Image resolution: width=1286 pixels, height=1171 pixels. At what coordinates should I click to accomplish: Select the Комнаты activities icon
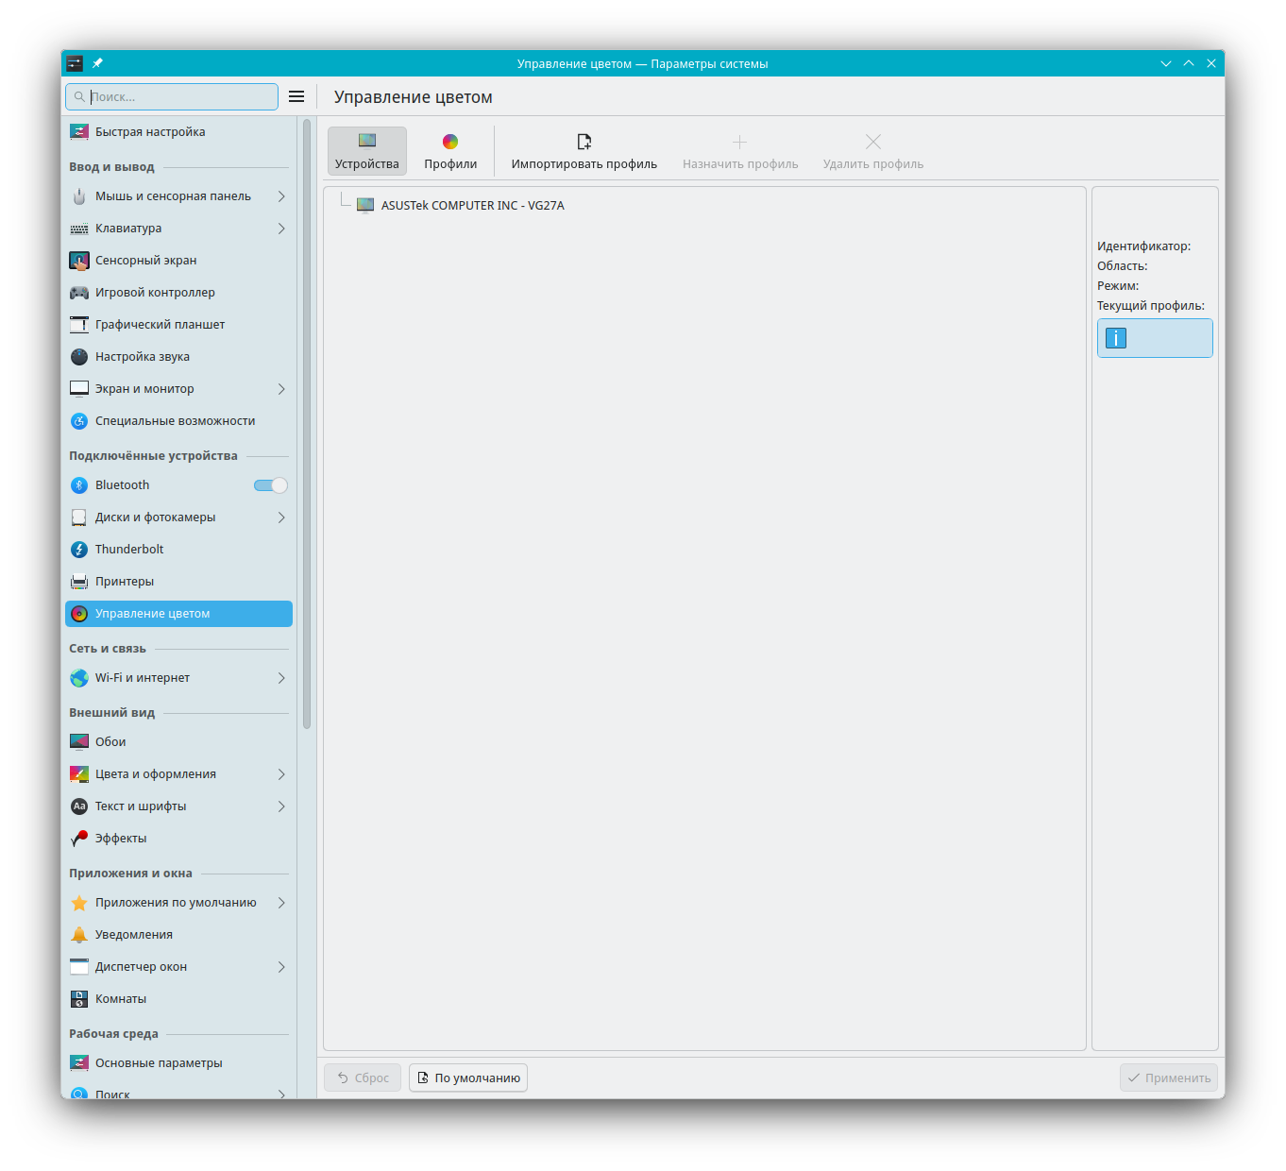79,999
